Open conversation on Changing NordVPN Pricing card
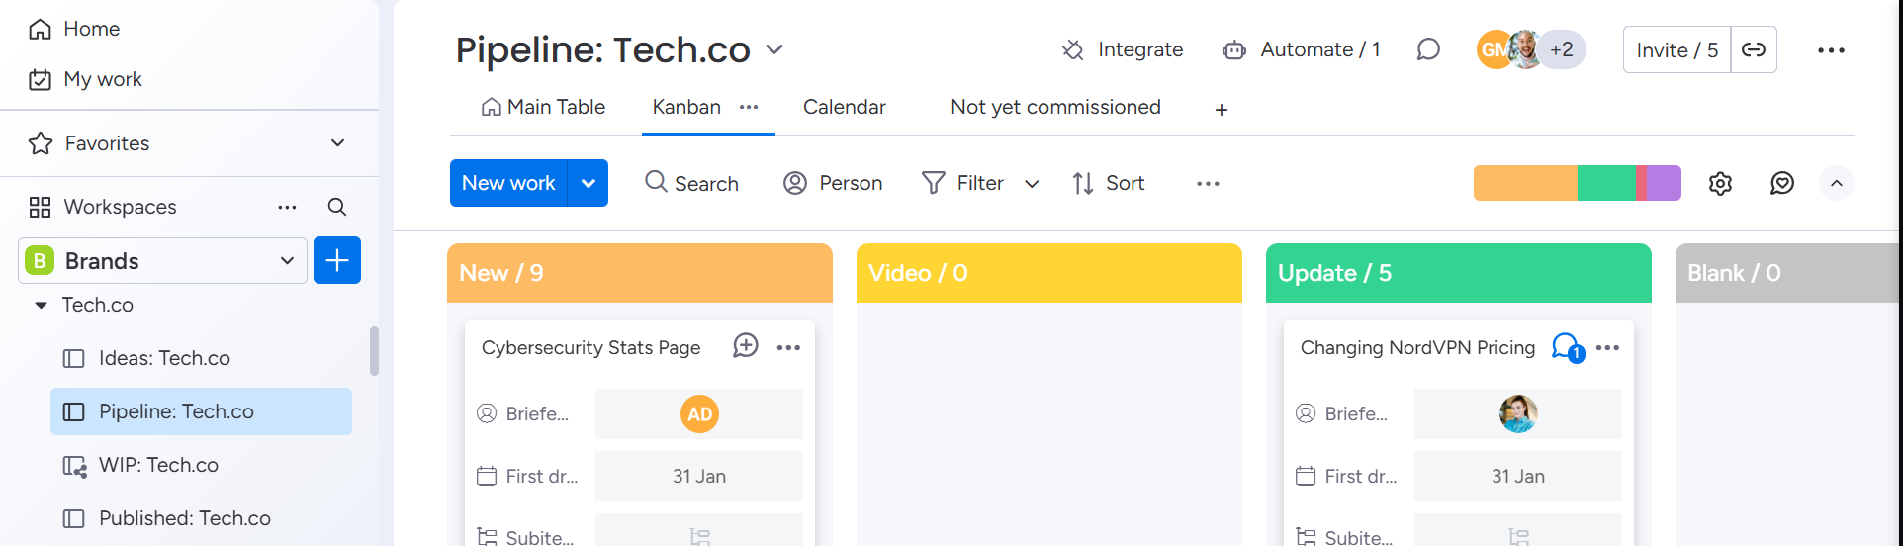1903x546 pixels. pos(1567,347)
